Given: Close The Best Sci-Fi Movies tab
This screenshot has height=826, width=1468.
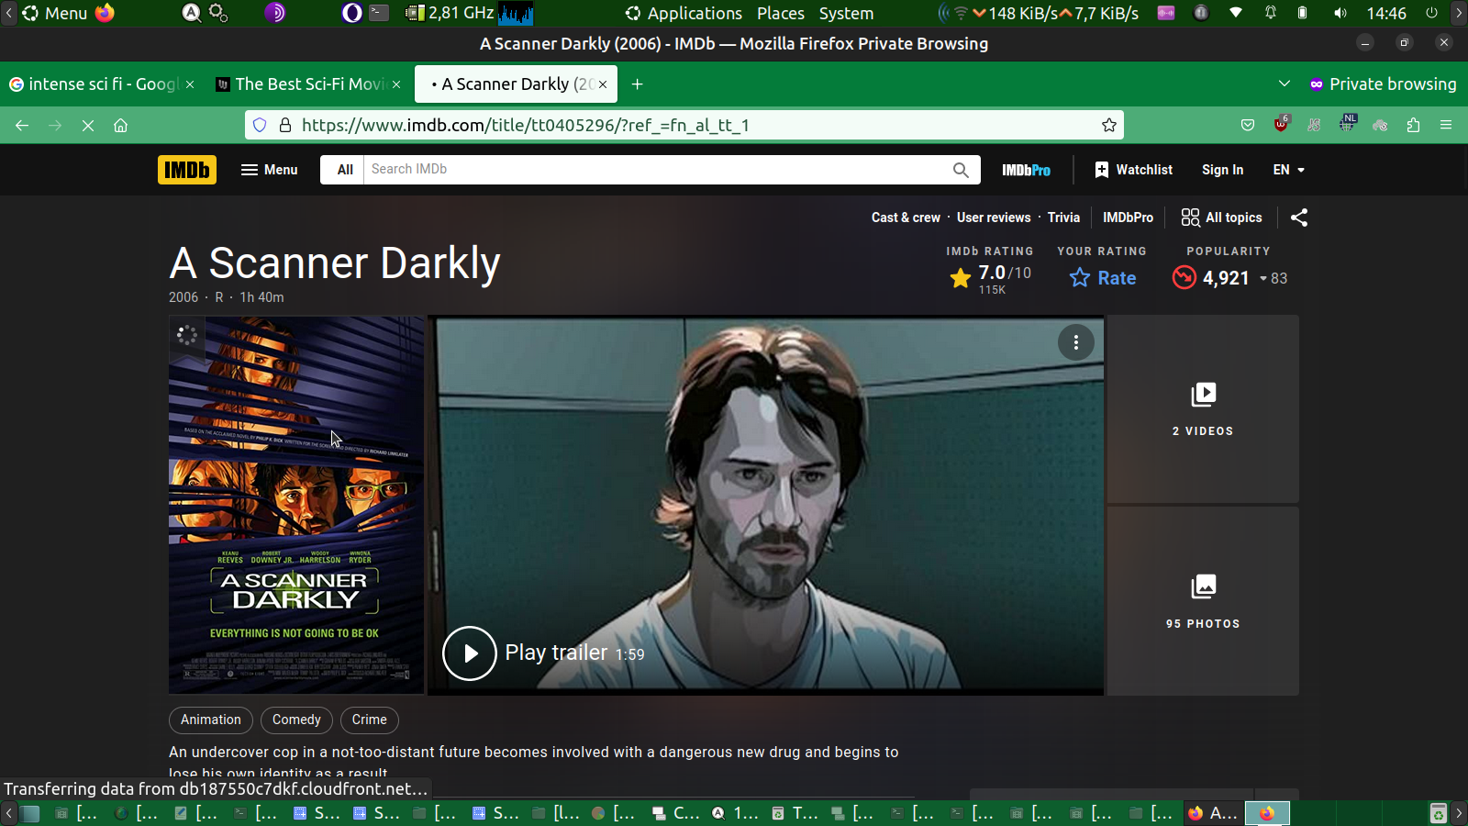Looking at the screenshot, I should [396, 84].
